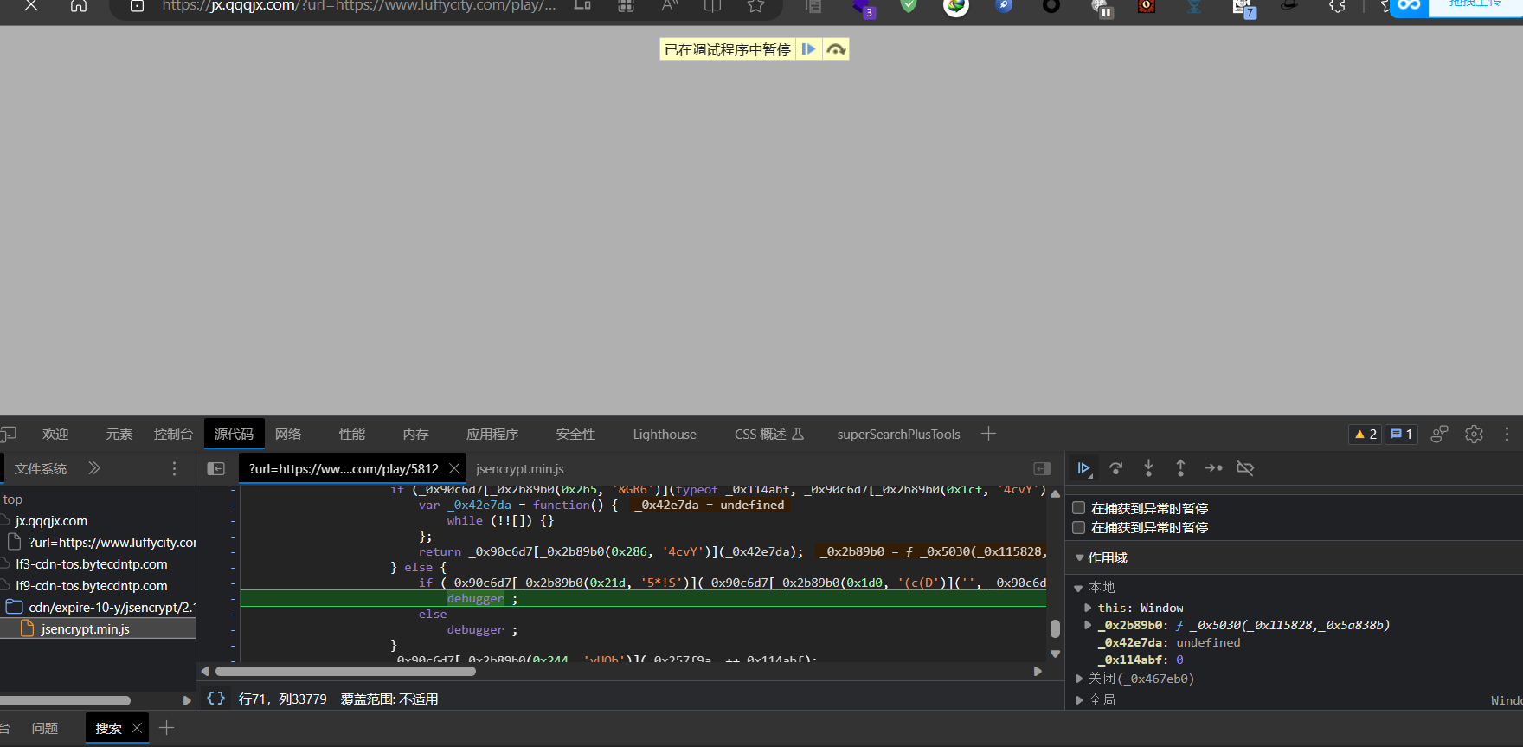Step over next function call
The width and height of the screenshot is (1523, 747).
(1116, 468)
